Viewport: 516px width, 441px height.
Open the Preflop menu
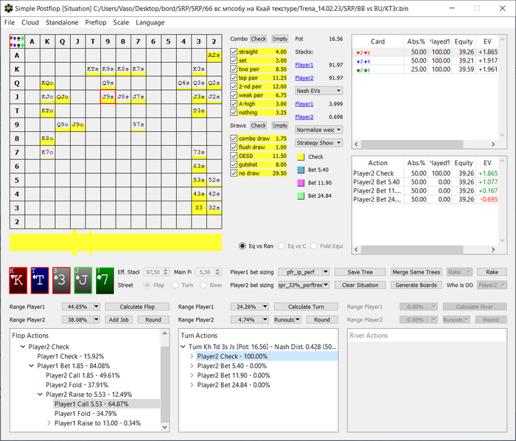(95, 22)
